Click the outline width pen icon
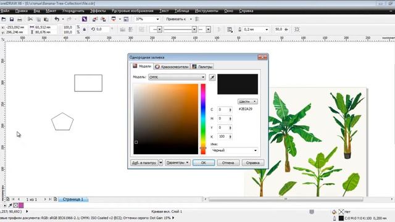Image resolution: width=395 pixels, height=222 pixels. 239,30
